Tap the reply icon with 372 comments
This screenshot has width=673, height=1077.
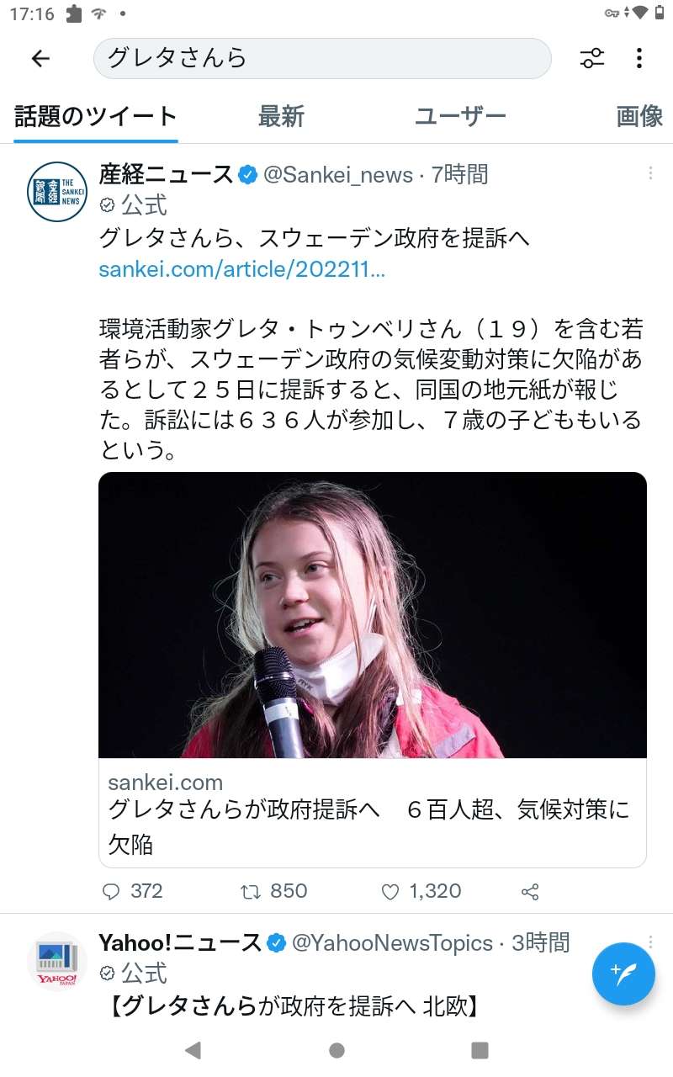(x=111, y=892)
